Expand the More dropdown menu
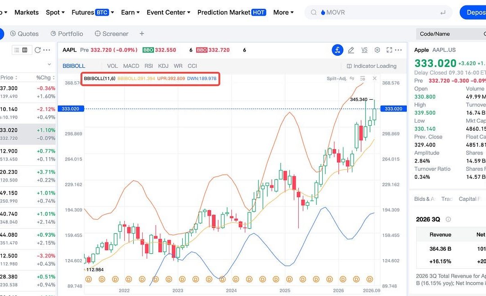This screenshot has height=296, width=486. [x=283, y=13]
